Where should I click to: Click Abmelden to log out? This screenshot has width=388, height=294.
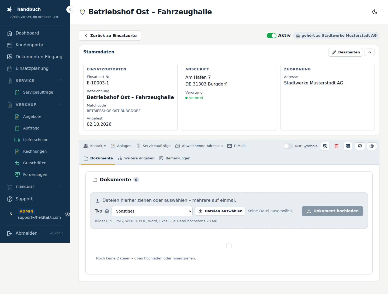pos(27,233)
